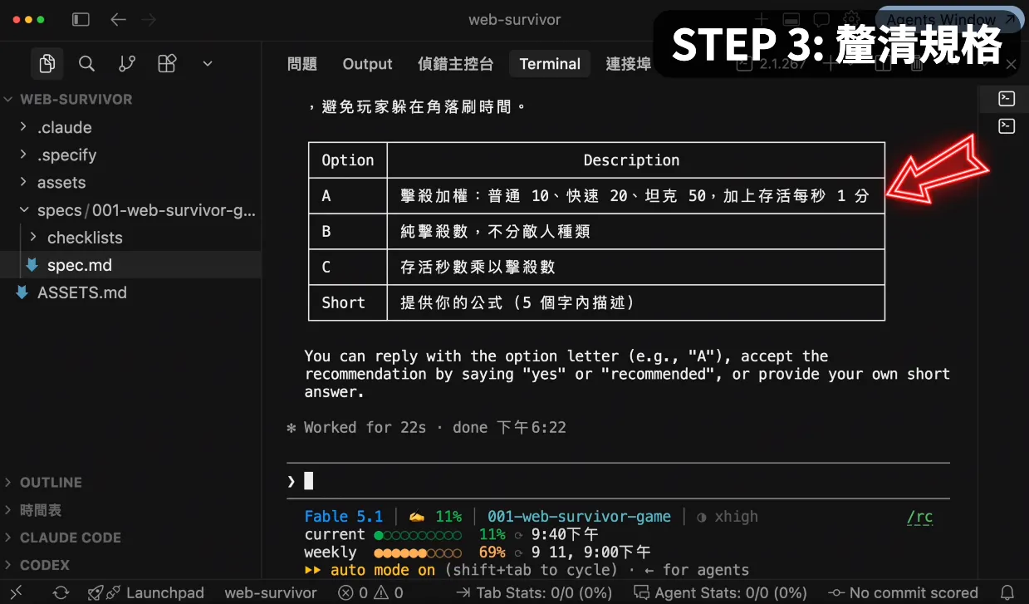
Task: Select the second terminal instance icon
Action: pyautogui.click(x=1007, y=126)
